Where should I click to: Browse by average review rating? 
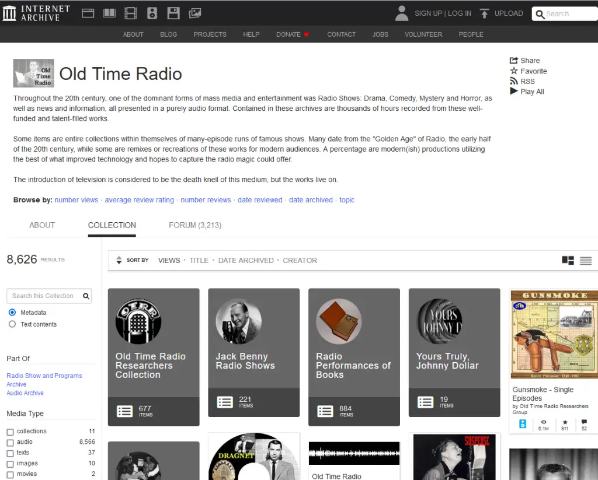(x=139, y=200)
